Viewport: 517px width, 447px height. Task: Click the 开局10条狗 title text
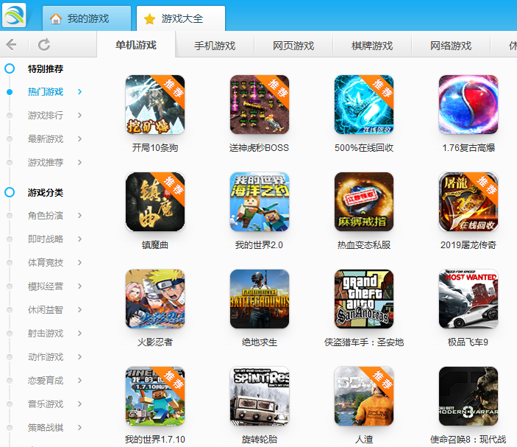155,147
